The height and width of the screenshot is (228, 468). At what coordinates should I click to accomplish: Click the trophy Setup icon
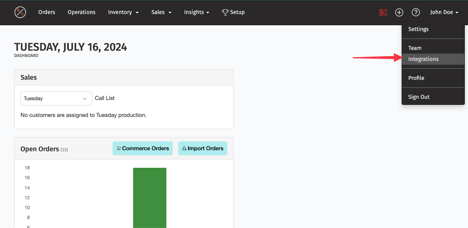[225, 12]
